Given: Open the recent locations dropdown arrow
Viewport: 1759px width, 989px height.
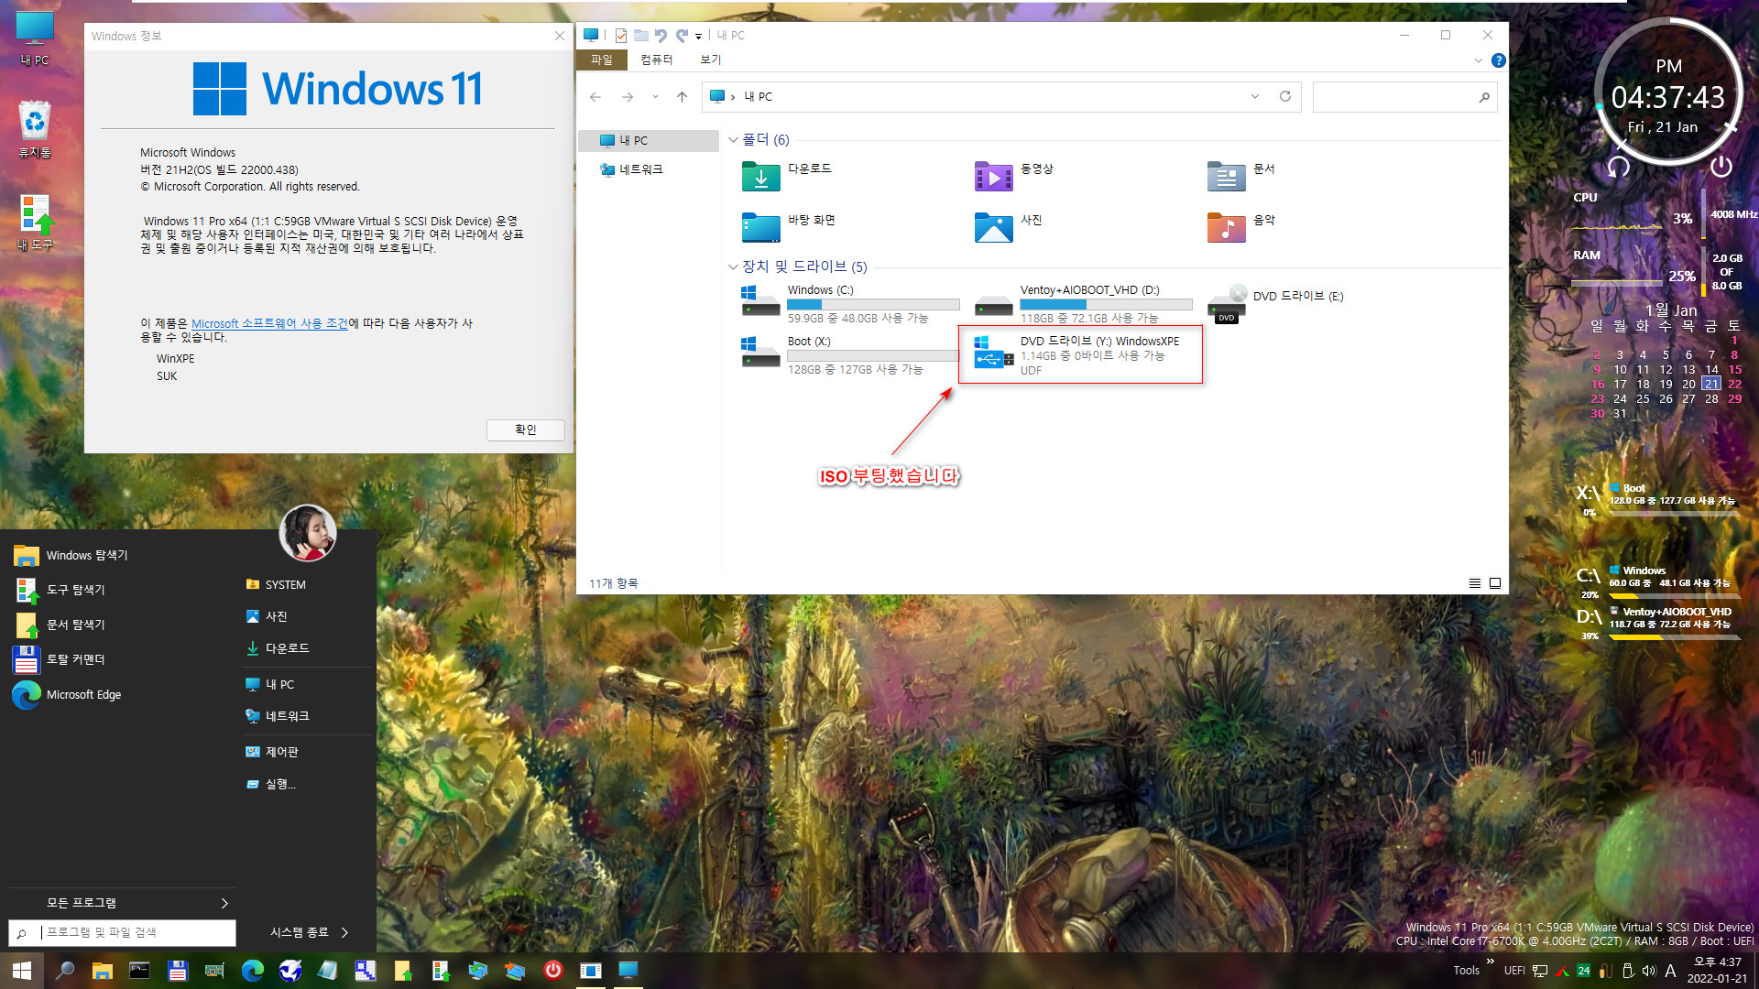Looking at the screenshot, I should pyautogui.click(x=655, y=96).
